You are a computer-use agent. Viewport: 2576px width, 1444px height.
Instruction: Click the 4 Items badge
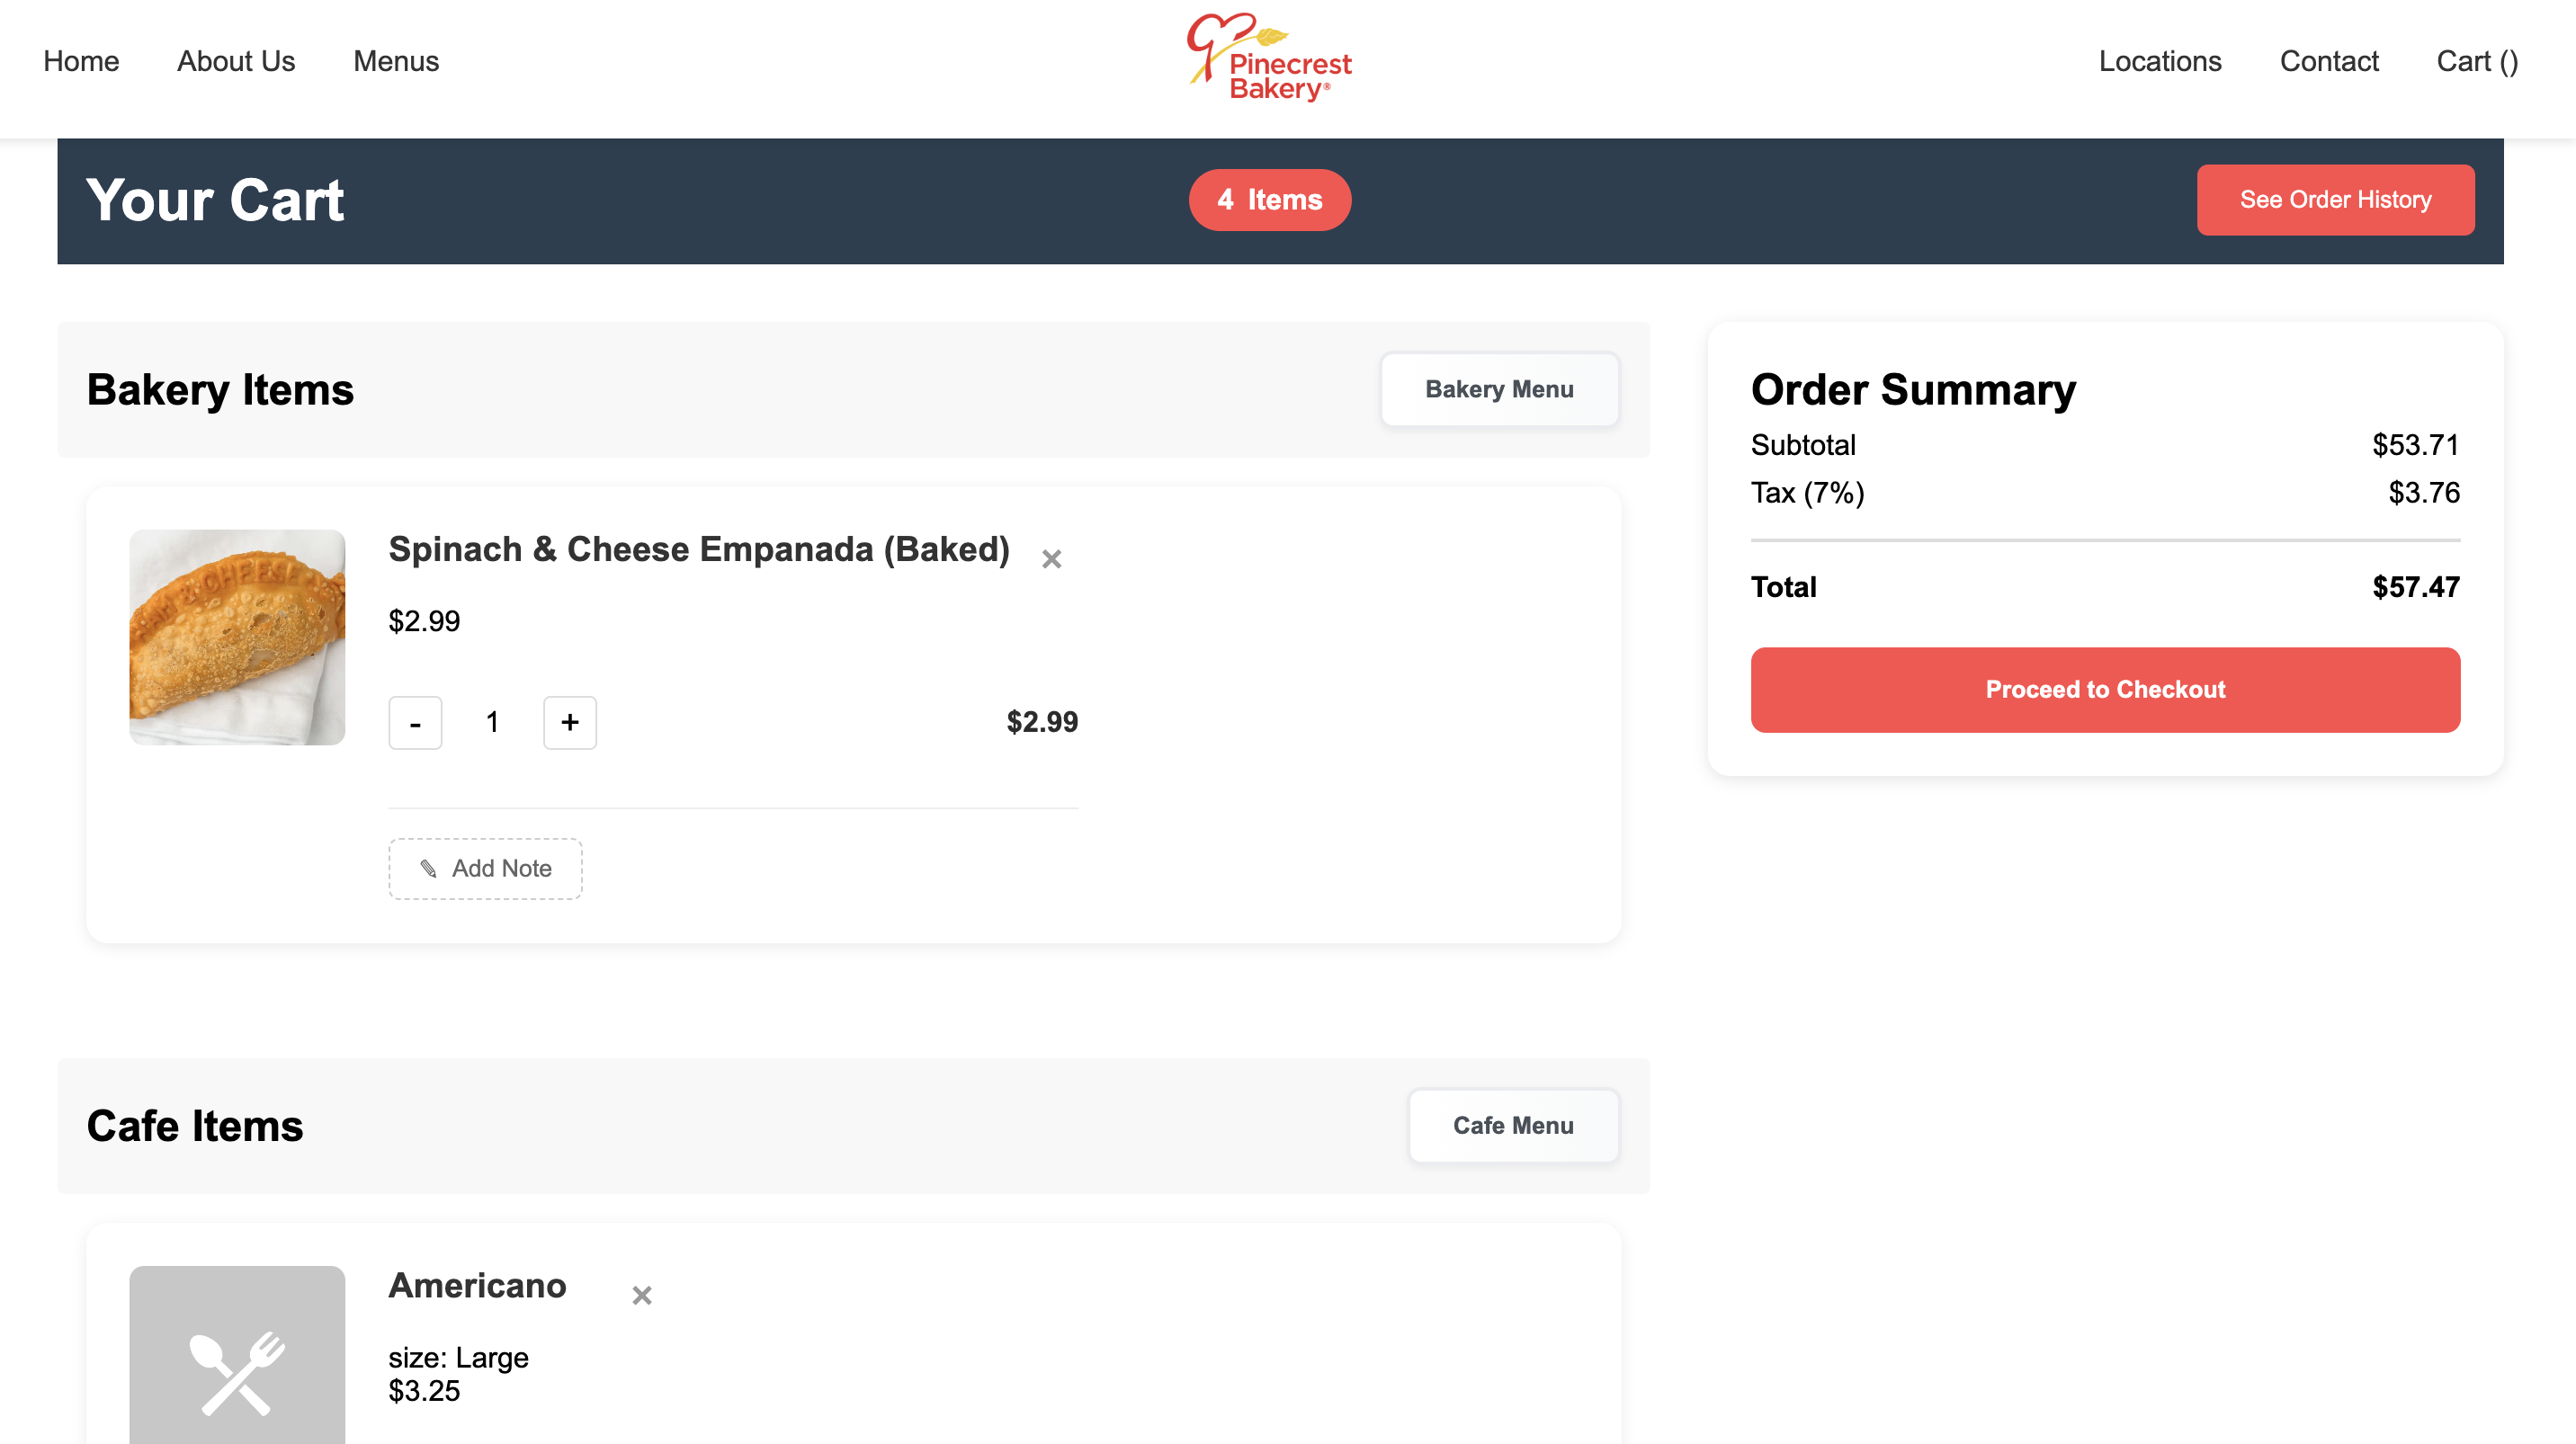coord(1270,200)
